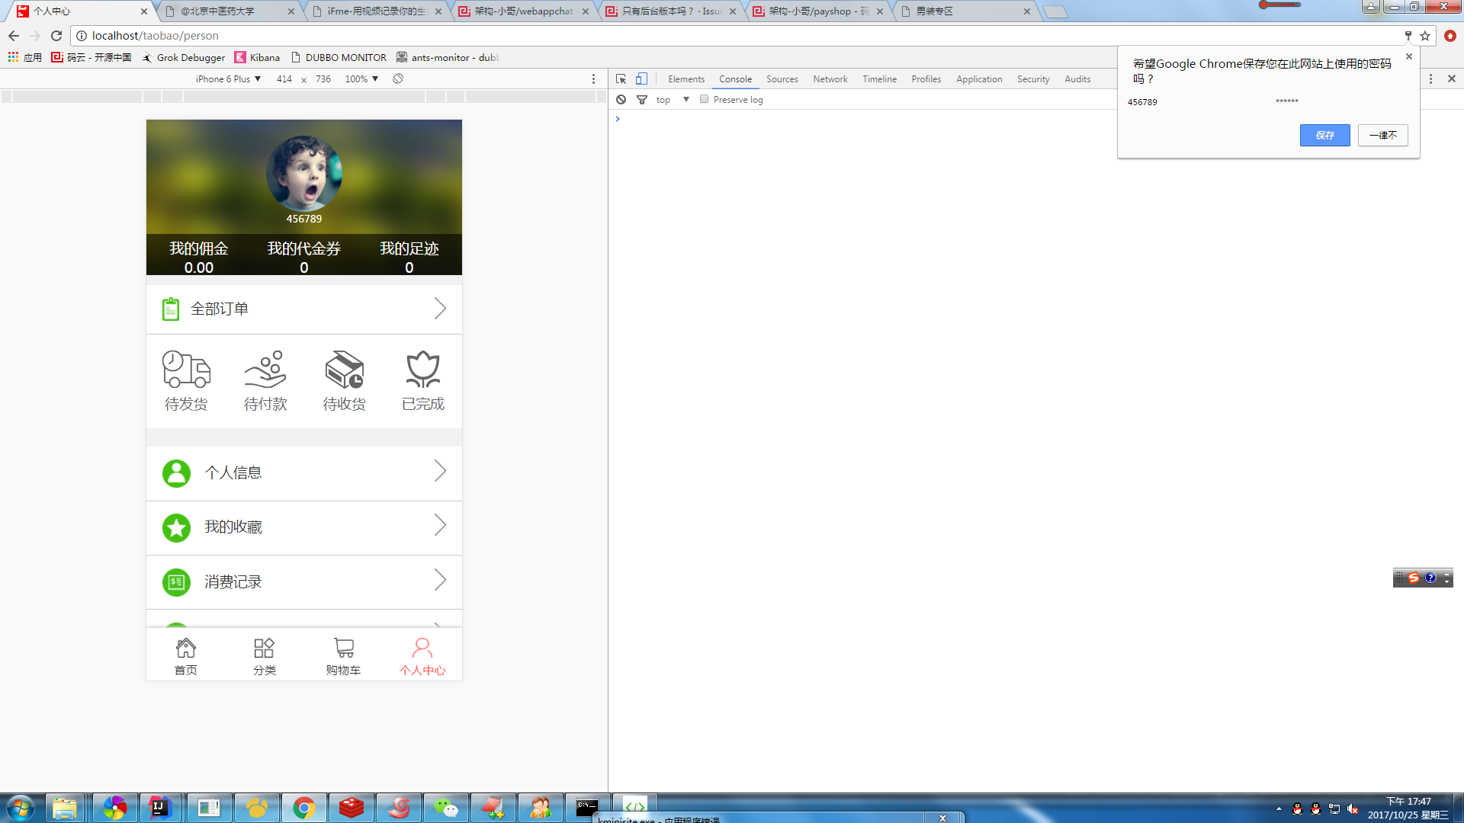This screenshot has width=1464, height=823.
Task: Open WeChat from the taskbar
Action: click(x=446, y=808)
